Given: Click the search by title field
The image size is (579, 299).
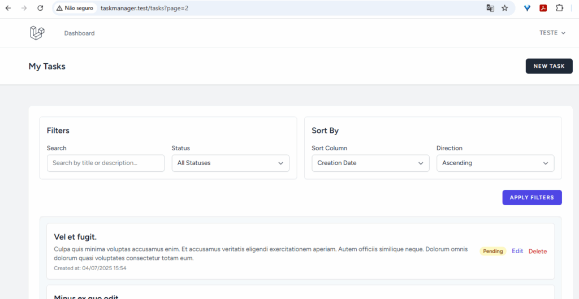Looking at the screenshot, I should point(106,163).
